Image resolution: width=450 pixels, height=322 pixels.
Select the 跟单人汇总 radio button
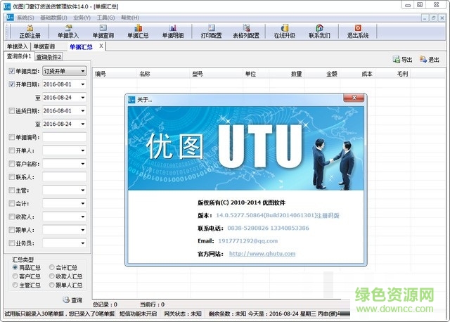51,285
